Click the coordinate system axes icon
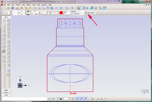The height and width of the screenshot is (102, 152). pos(49,99)
